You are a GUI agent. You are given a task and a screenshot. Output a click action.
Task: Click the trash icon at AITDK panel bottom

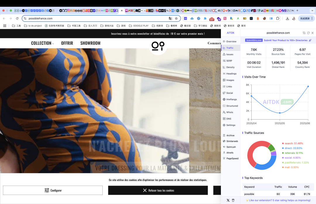point(233,200)
